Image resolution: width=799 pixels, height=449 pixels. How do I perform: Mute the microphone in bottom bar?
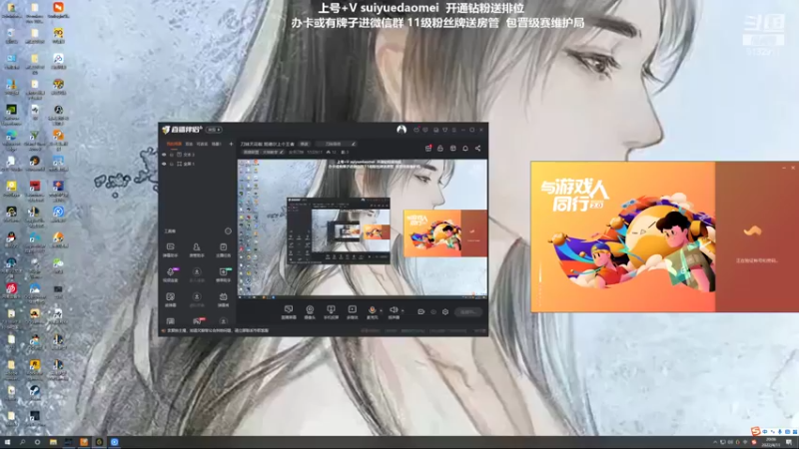372,311
